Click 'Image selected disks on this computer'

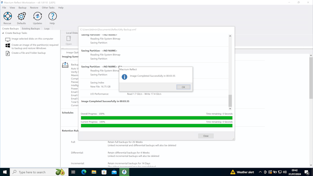click(32, 39)
